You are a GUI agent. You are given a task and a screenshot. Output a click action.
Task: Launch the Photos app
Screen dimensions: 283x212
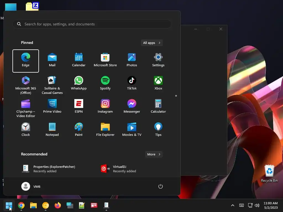coord(132,61)
